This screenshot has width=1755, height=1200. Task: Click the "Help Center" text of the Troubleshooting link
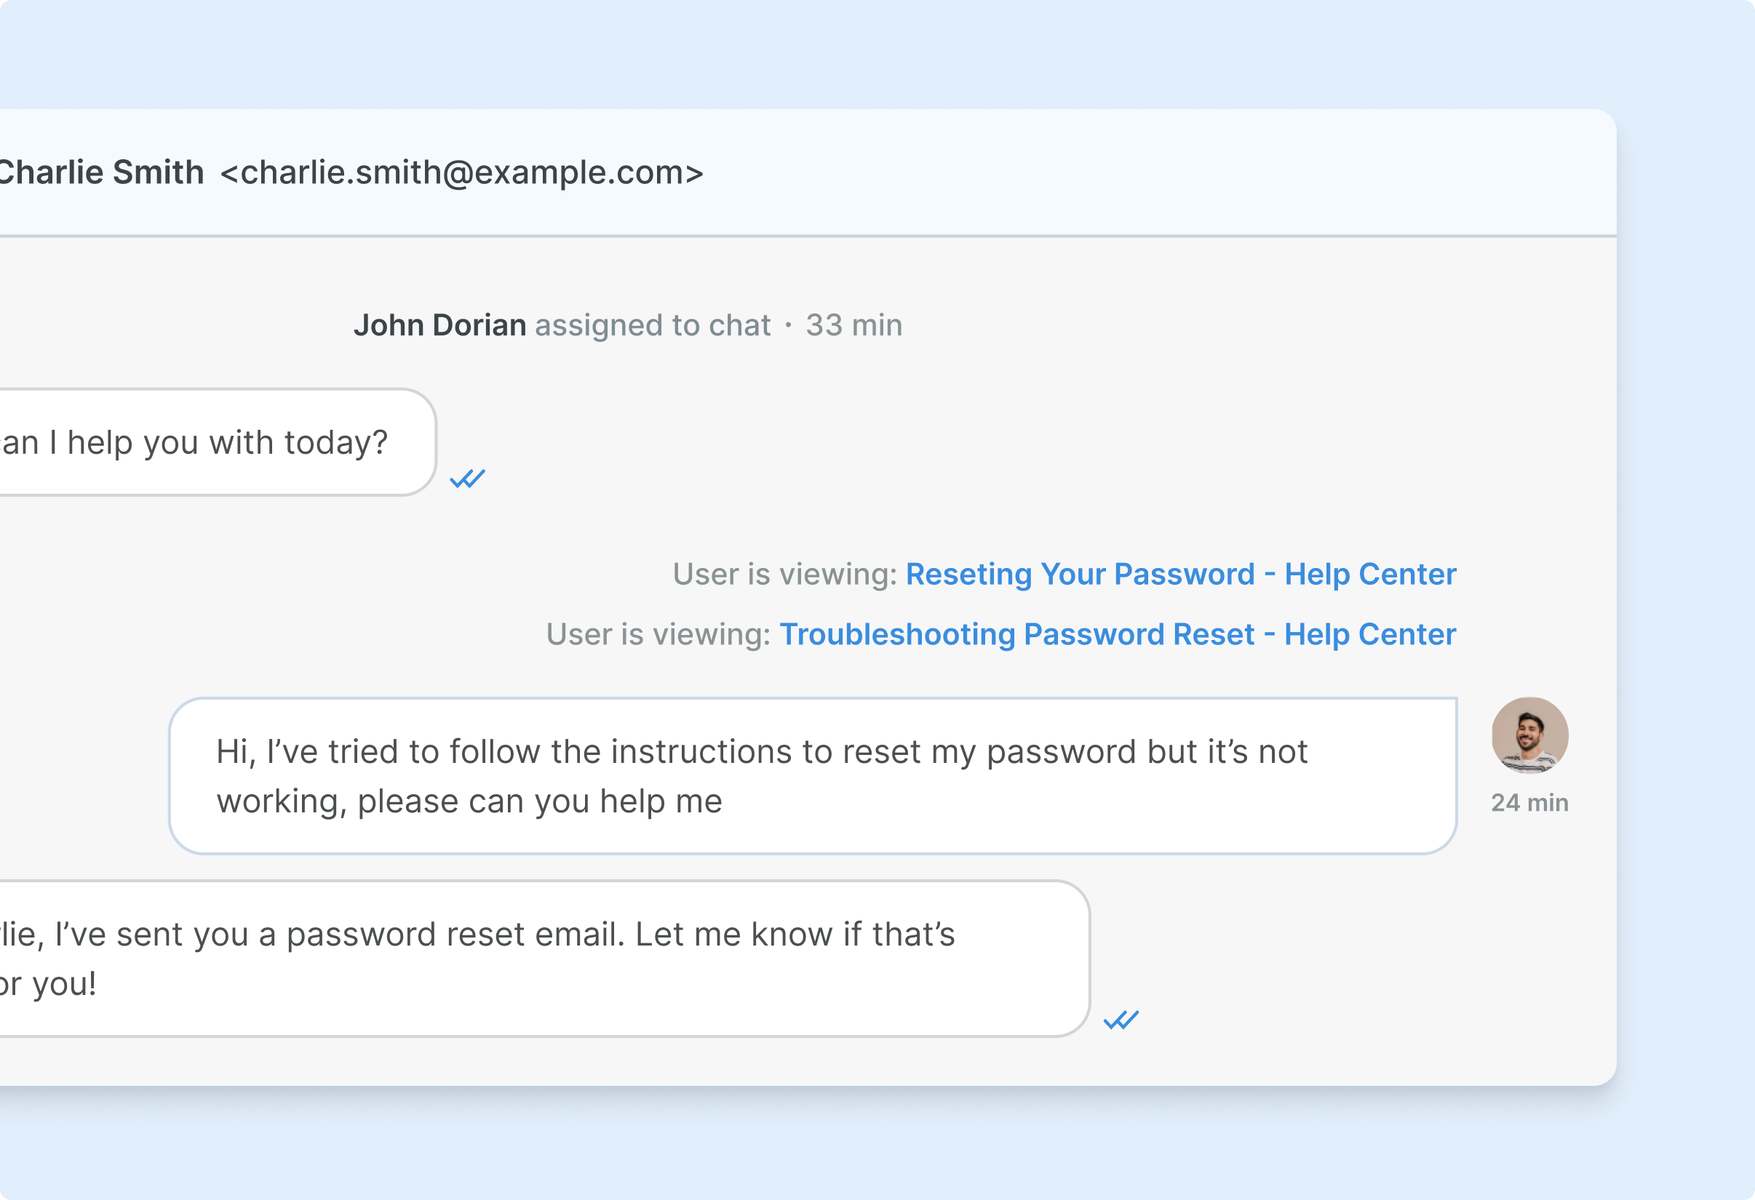click(1369, 635)
